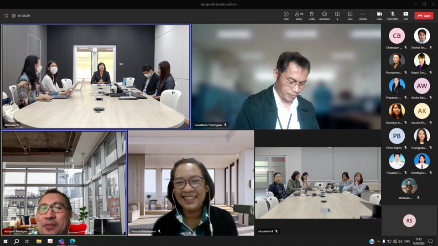438x246 pixels.
Task: Open the meeting chat panel
Action: click(x=286, y=15)
